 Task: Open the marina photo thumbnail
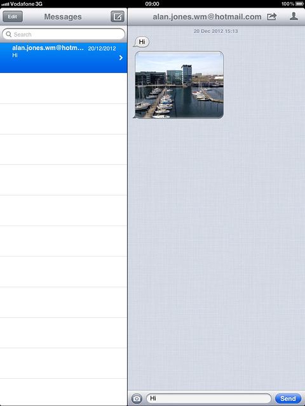pos(179,84)
